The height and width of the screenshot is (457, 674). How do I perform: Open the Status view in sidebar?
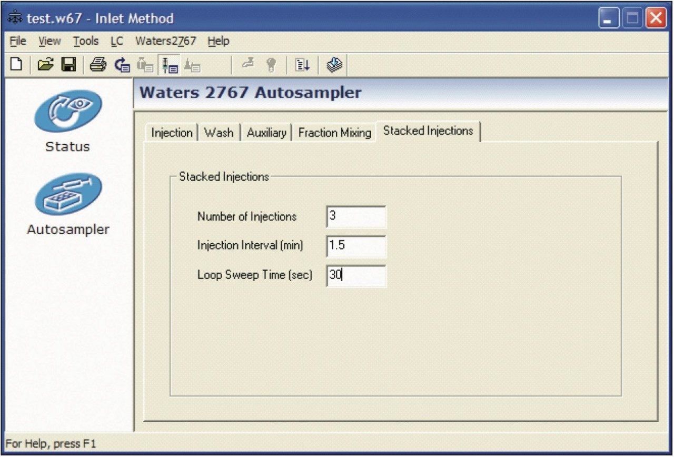pyautogui.click(x=67, y=121)
